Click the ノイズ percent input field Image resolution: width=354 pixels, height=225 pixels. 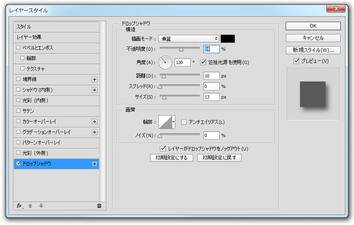212,135
